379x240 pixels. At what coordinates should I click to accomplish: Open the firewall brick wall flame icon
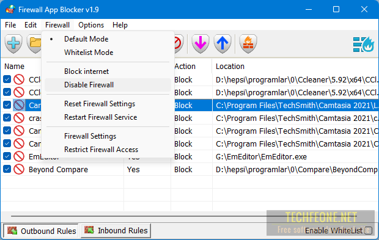point(248,43)
